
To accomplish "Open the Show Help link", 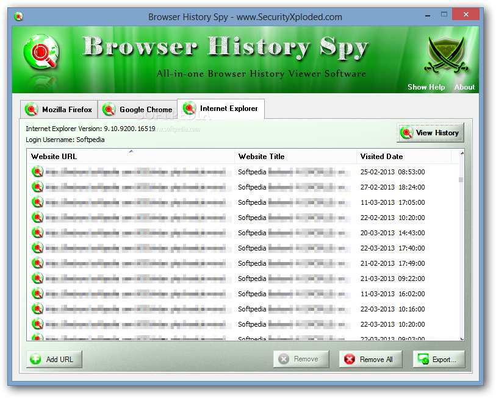I will (426, 87).
